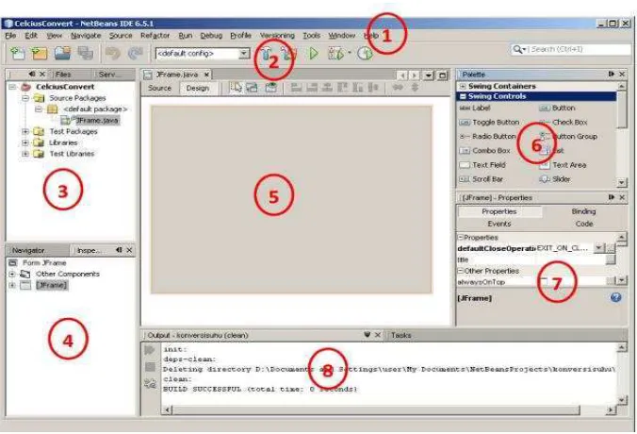This screenshot has height=434, width=637.
Task: Click the Palette scrollbar down arrow
Action: [x=622, y=182]
